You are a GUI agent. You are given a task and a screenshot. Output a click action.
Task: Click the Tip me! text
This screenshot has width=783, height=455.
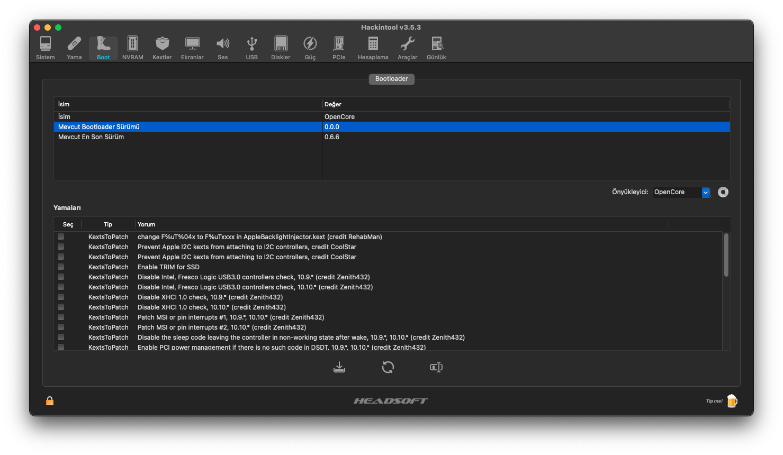click(x=714, y=401)
